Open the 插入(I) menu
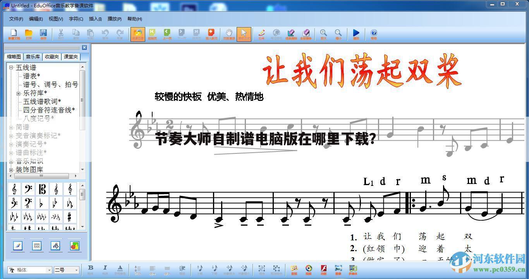 pos(95,19)
